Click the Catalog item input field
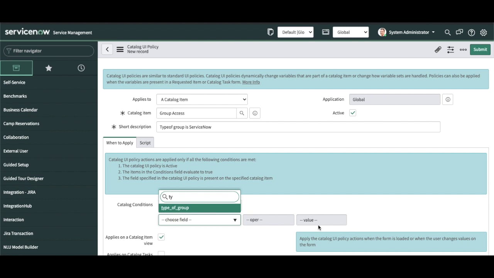 point(196,113)
